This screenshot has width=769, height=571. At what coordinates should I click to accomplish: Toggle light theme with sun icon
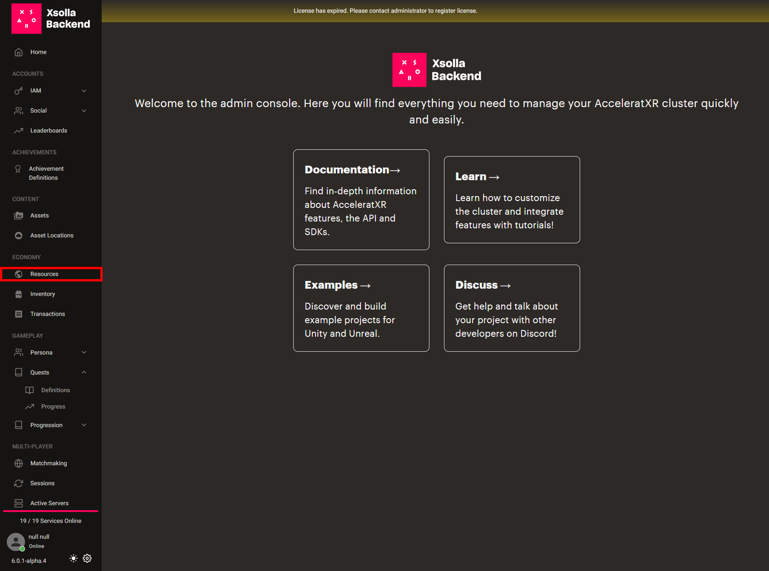[74, 558]
